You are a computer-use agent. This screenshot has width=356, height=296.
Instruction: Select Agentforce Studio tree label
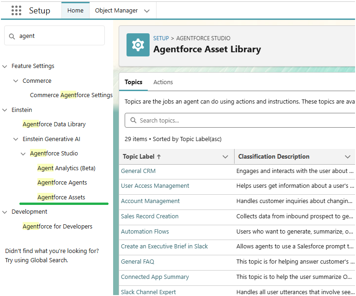pos(54,154)
